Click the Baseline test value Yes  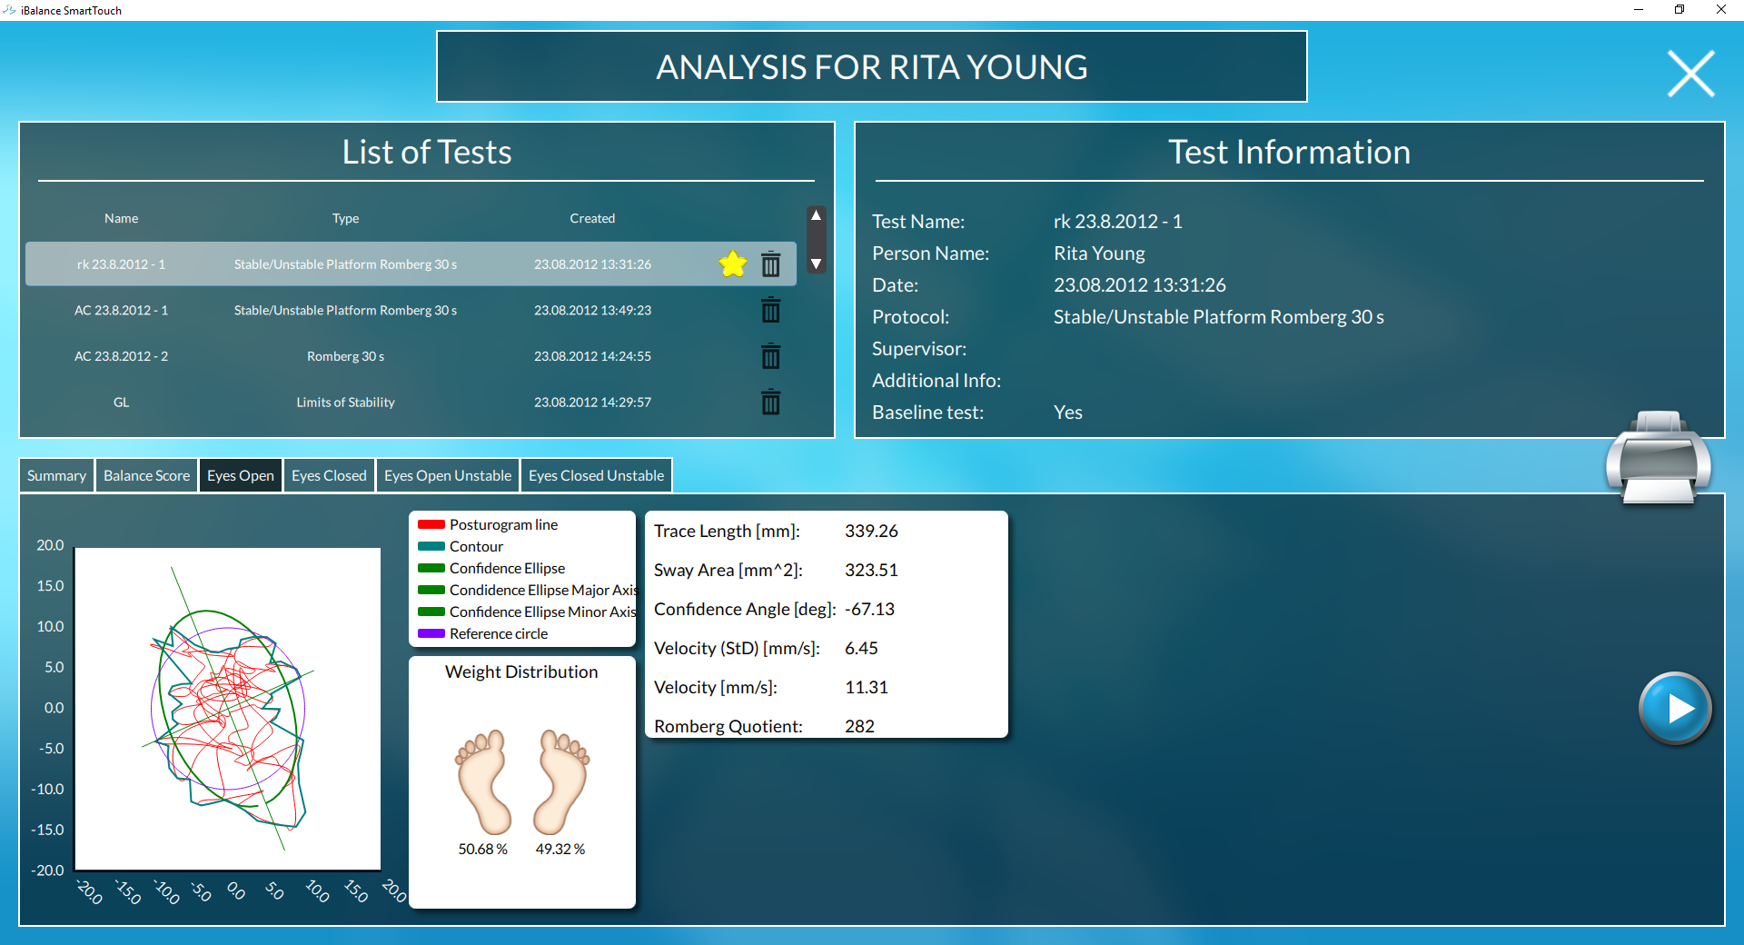tap(1067, 413)
